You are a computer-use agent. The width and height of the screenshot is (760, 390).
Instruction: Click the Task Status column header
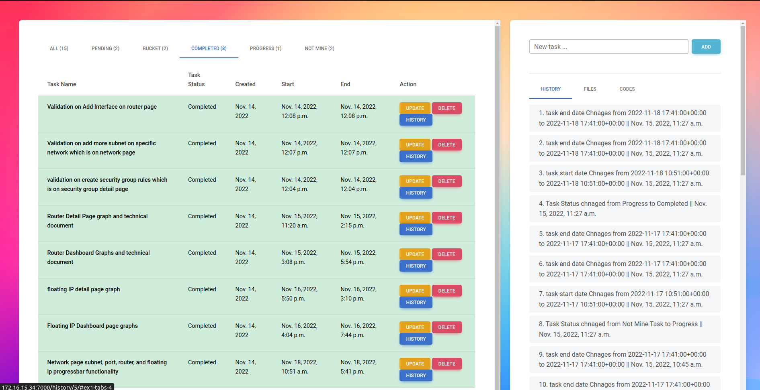click(196, 79)
